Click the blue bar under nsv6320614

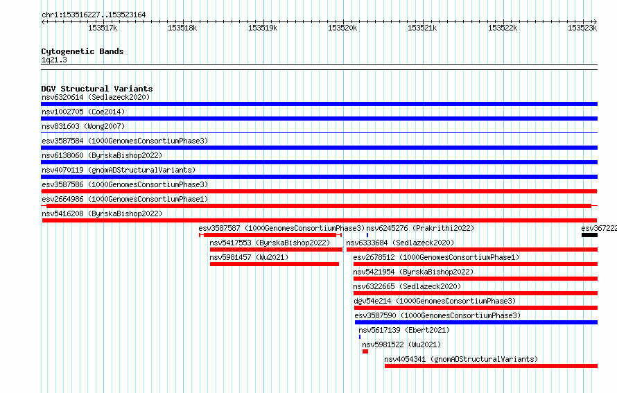tap(319, 104)
